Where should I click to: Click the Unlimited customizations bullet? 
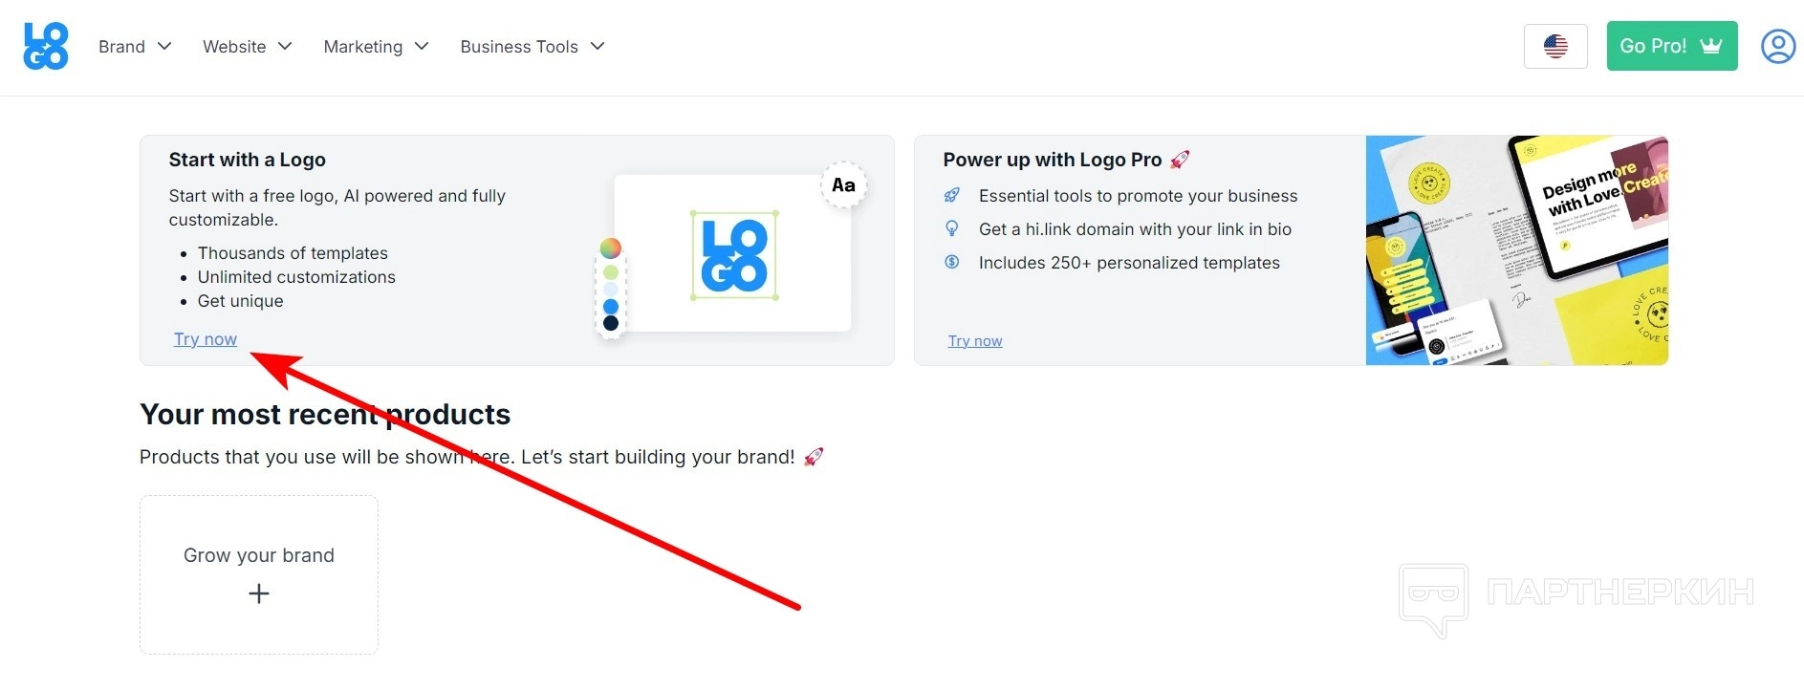click(296, 277)
